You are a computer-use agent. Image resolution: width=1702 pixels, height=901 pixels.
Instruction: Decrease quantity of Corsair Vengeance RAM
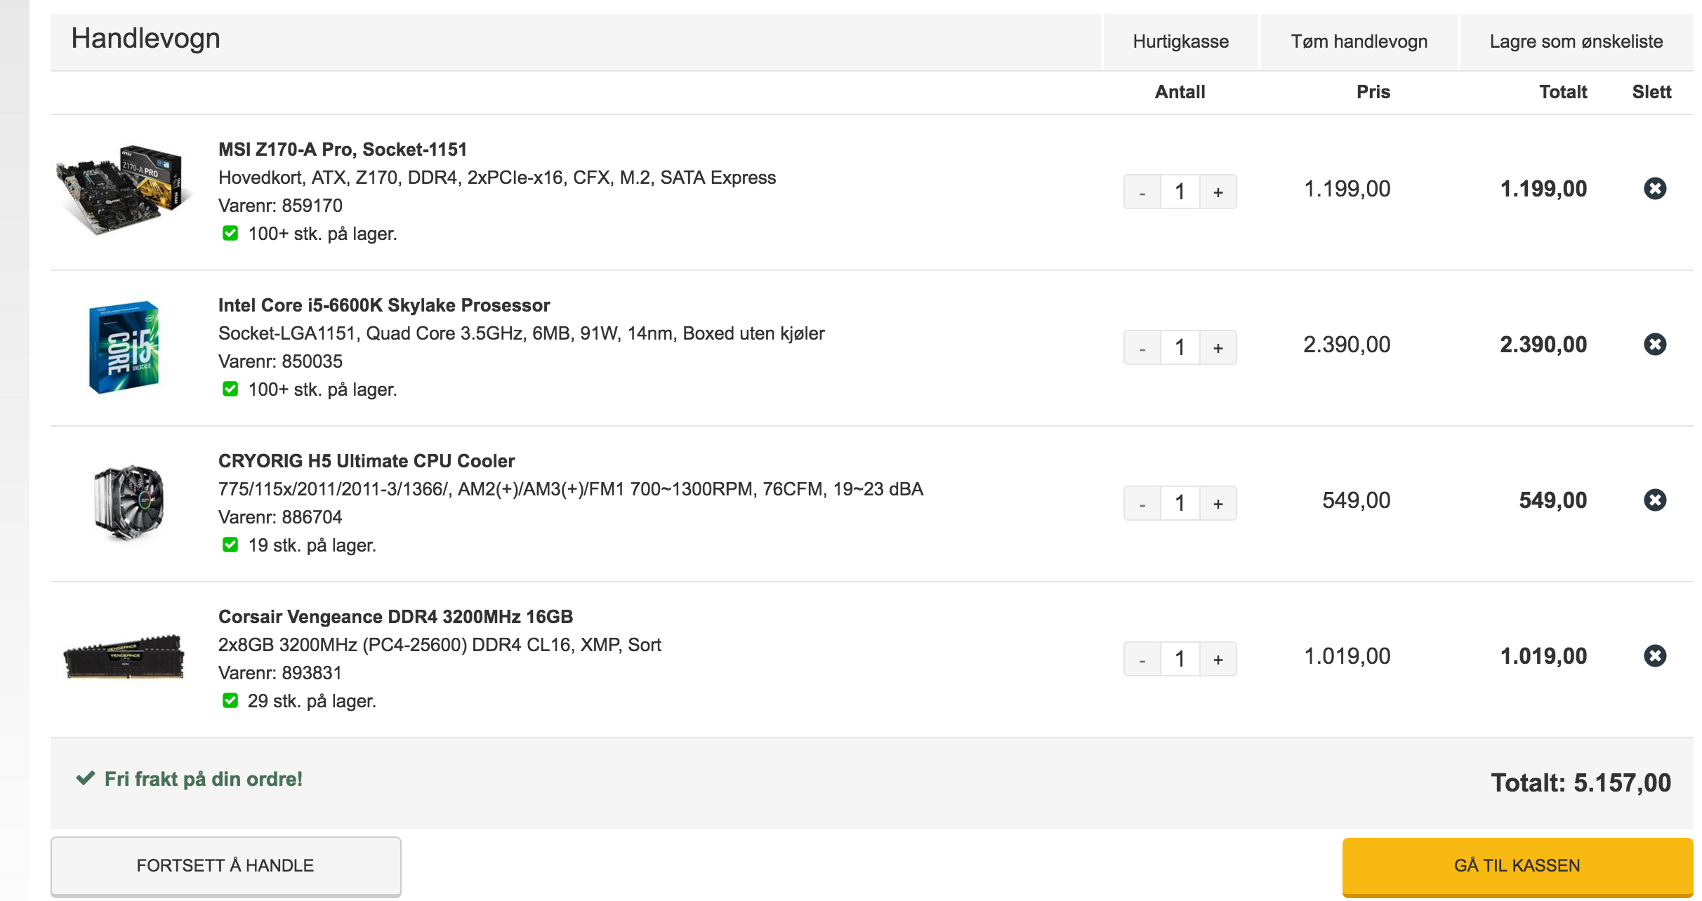point(1142,659)
